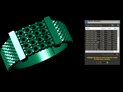This screenshot has width=123, height=92.
Task: Select the White Gold:9K PdW row
Action: [101, 42]
